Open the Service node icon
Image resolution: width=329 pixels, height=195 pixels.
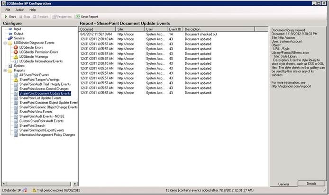tap(10, 38)
